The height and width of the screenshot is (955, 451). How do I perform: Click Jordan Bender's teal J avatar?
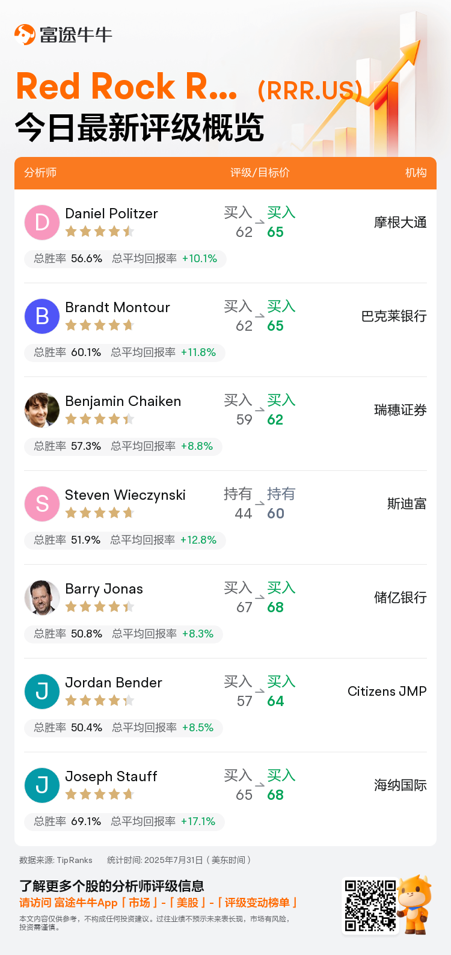tap(42, 692)
